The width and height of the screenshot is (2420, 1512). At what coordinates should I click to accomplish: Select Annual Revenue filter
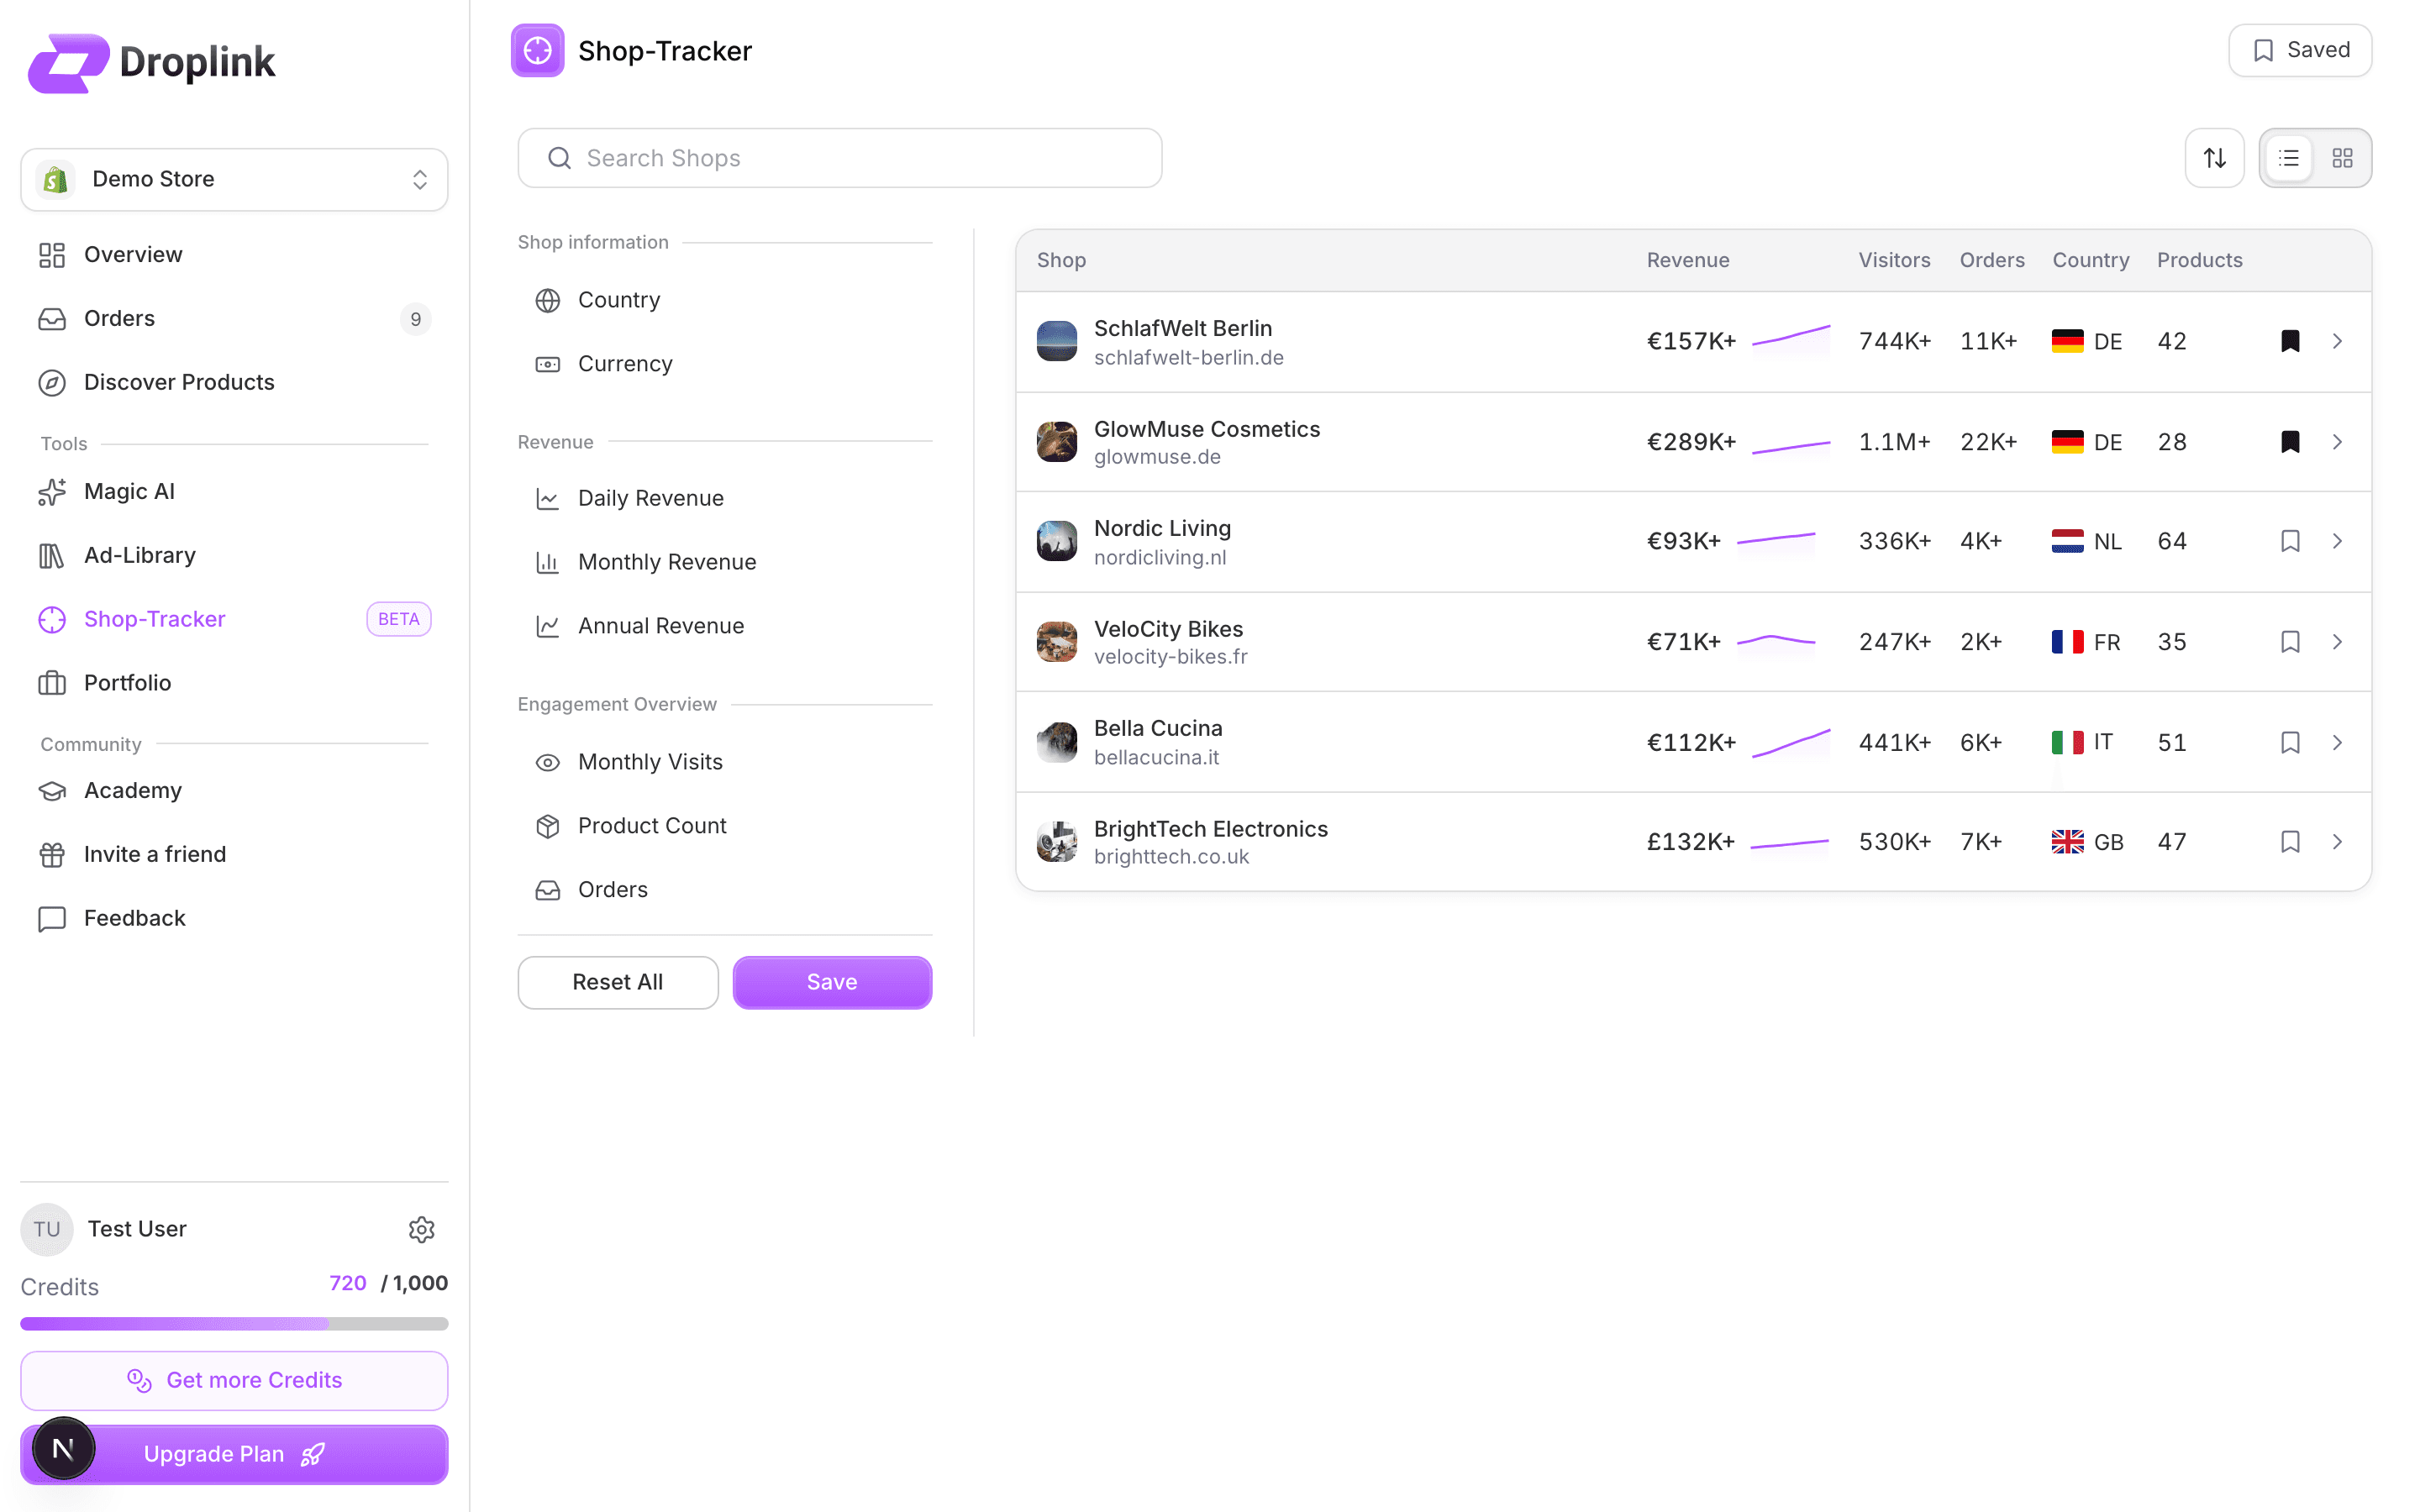(x=725, y=626)
